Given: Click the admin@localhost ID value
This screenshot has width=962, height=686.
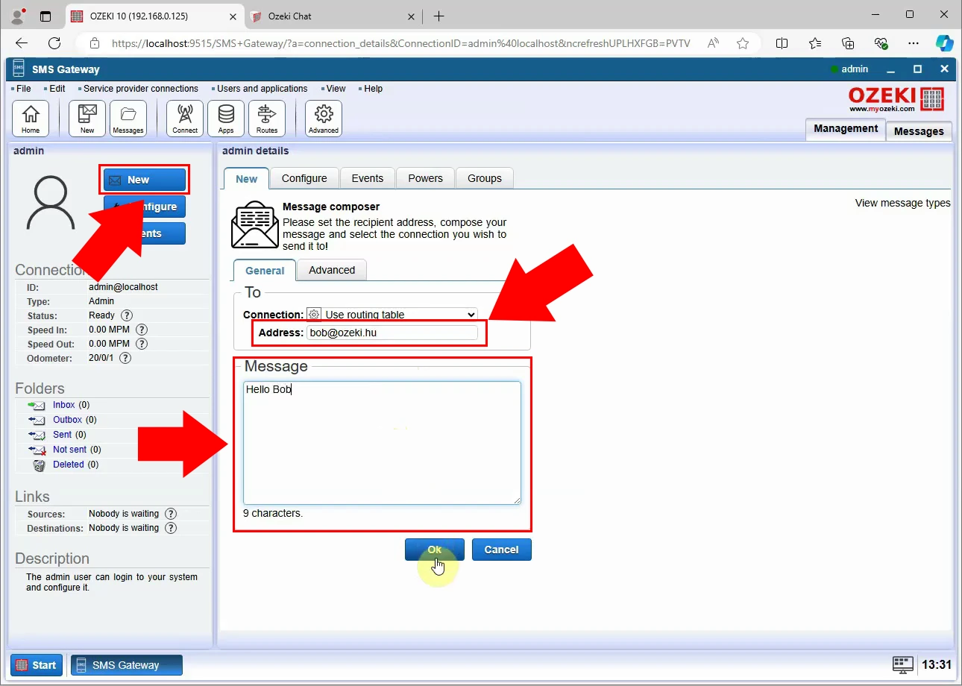Looking at the screenshot, I should click(x=123, y=287).
